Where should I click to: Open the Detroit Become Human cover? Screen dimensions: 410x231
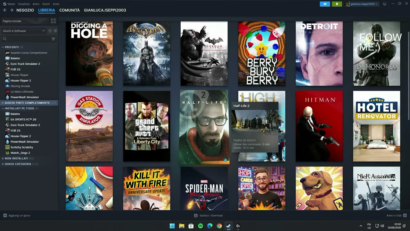pyautogui.click(x=319, y=54)
